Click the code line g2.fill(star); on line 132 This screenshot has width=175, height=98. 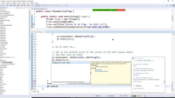point(60,60)
